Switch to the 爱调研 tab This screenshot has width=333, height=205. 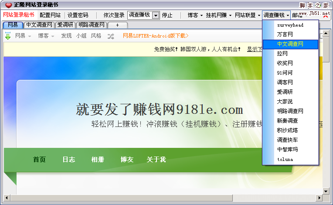pyautogui.click(x=65, y=25)
